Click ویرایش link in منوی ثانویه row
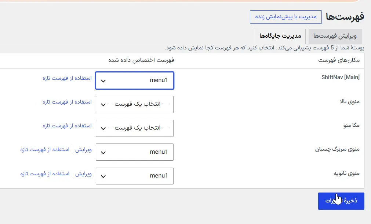 pos(83,174)
